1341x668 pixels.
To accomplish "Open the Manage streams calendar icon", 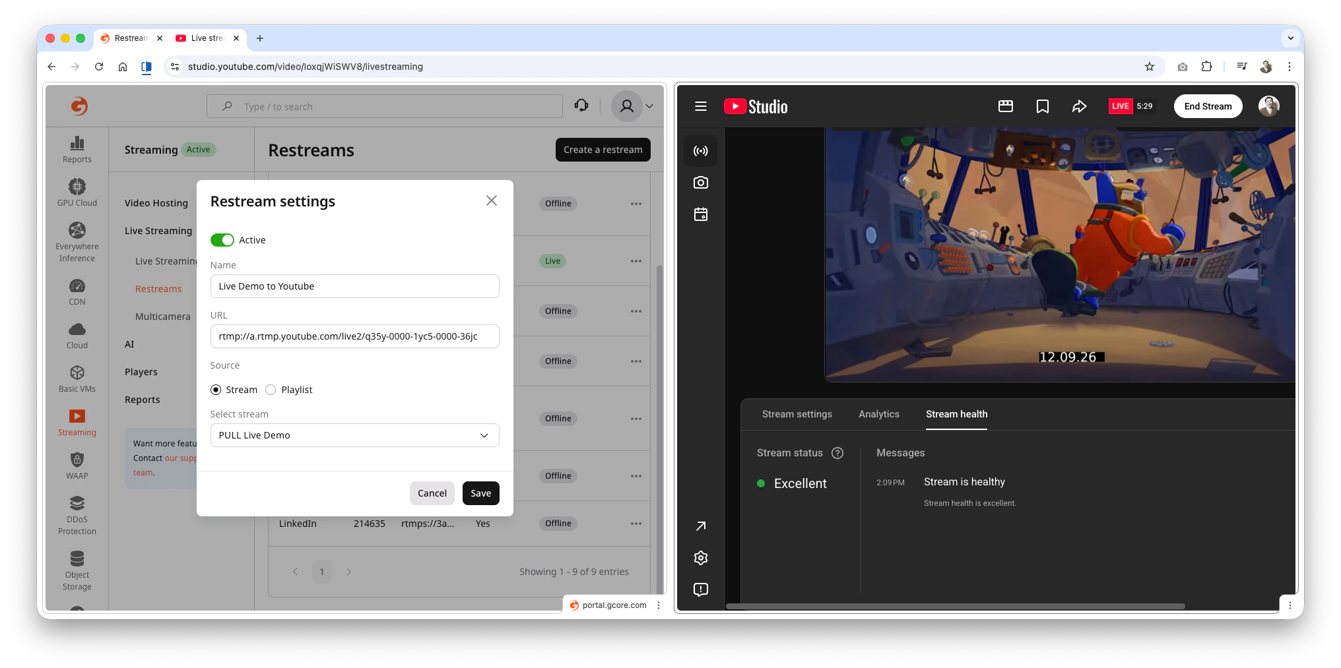I will click(x=701, y=214).
